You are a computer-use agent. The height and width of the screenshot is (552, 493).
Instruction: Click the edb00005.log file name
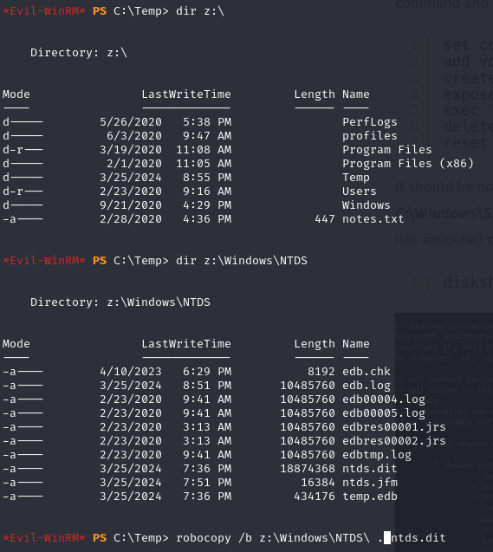tap(384, 413)
